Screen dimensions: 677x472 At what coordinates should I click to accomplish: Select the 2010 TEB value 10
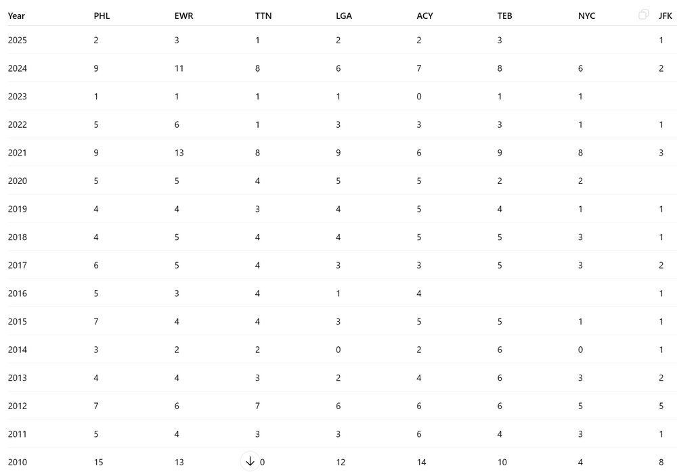(502, 462)
